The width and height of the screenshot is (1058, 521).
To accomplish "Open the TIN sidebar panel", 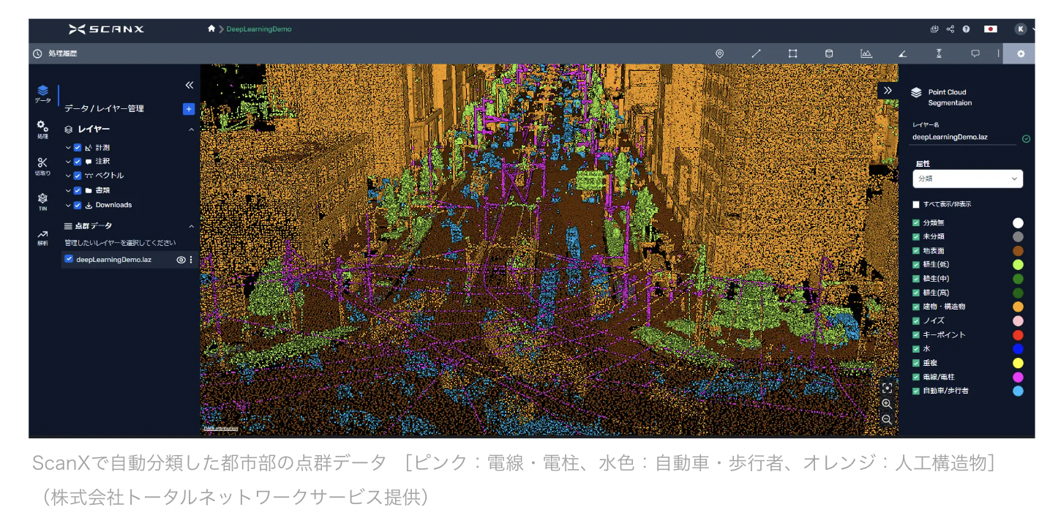I will (42, 201).
